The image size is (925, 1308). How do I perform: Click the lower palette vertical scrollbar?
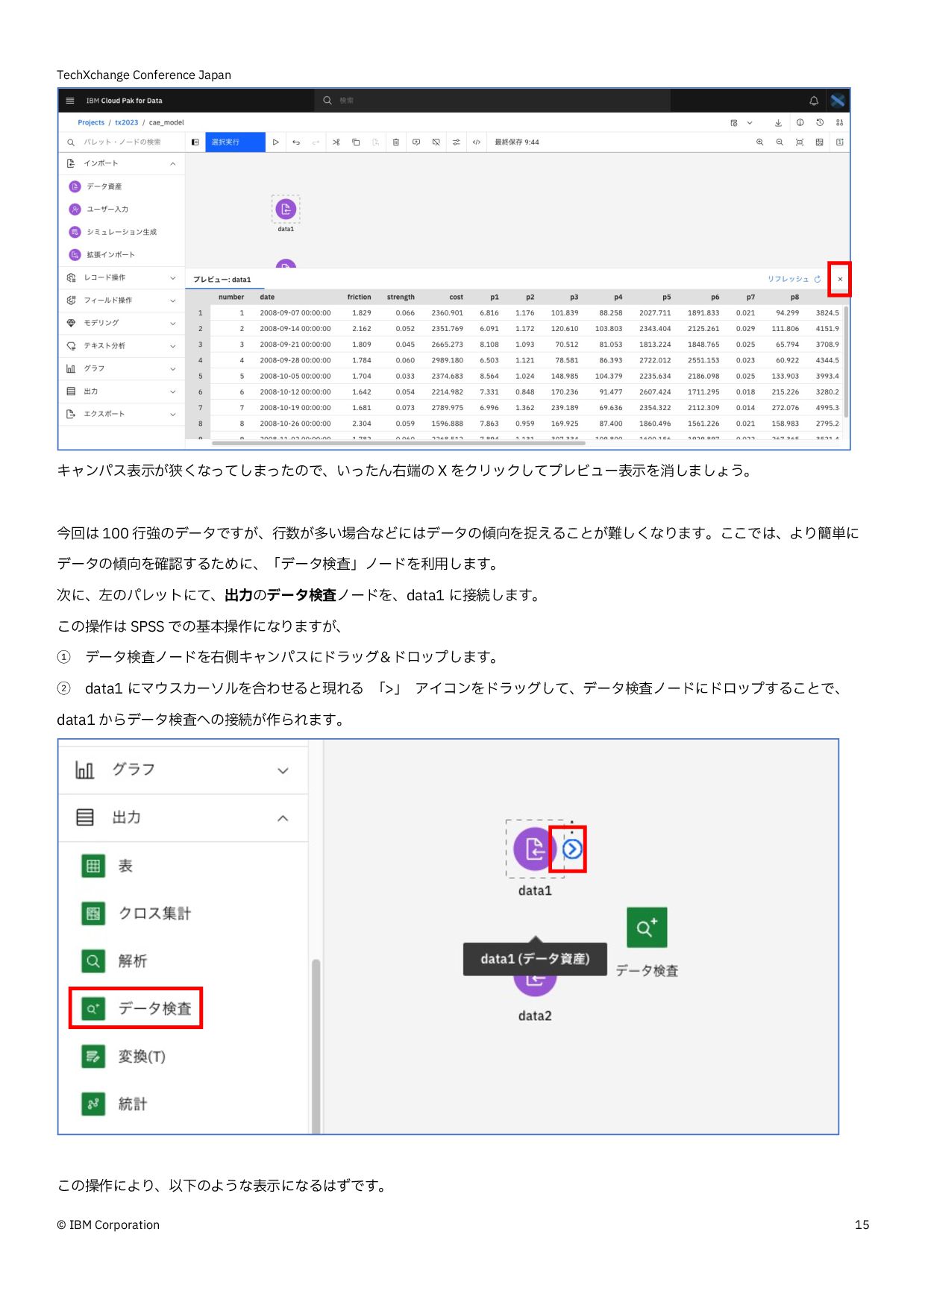pyautogui.click(x=316, y=1046)
